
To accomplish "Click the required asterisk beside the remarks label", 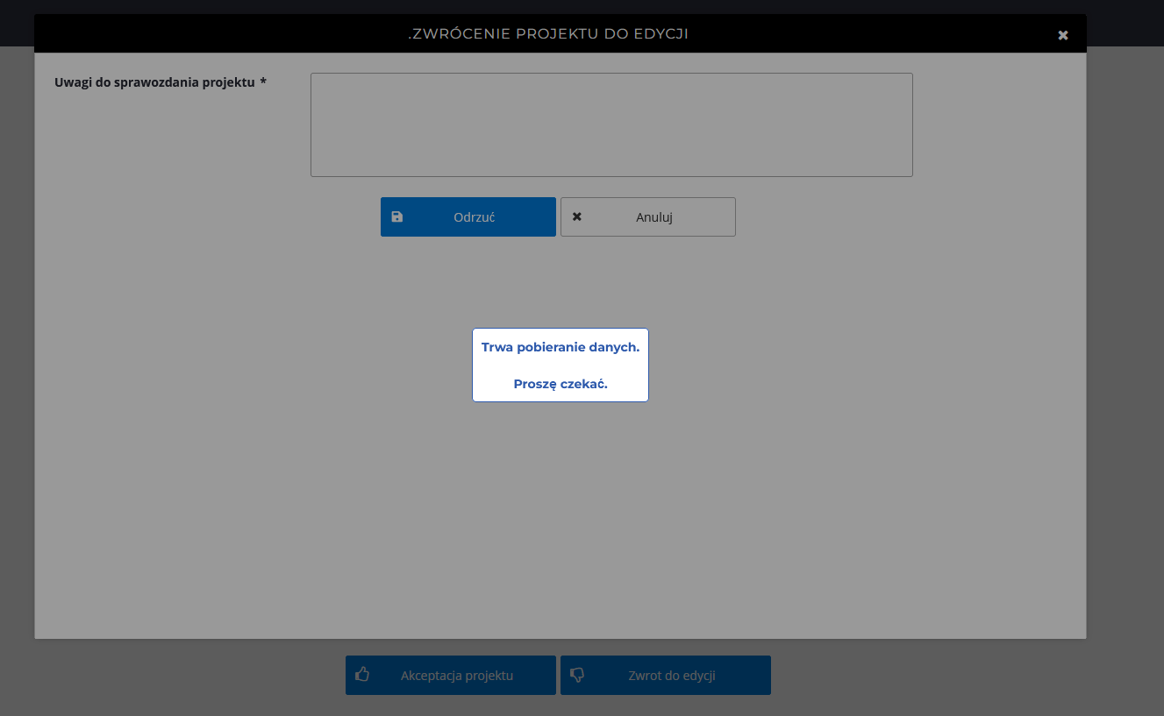I will click(263, 82).
